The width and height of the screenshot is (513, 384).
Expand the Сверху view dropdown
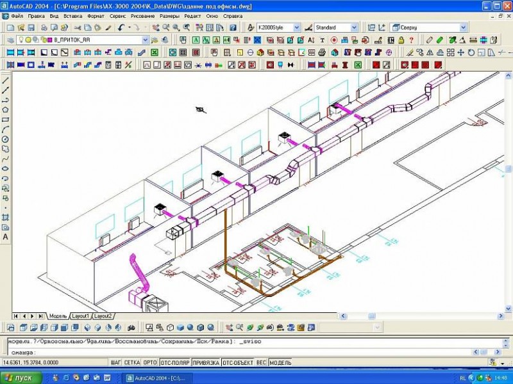464,28
